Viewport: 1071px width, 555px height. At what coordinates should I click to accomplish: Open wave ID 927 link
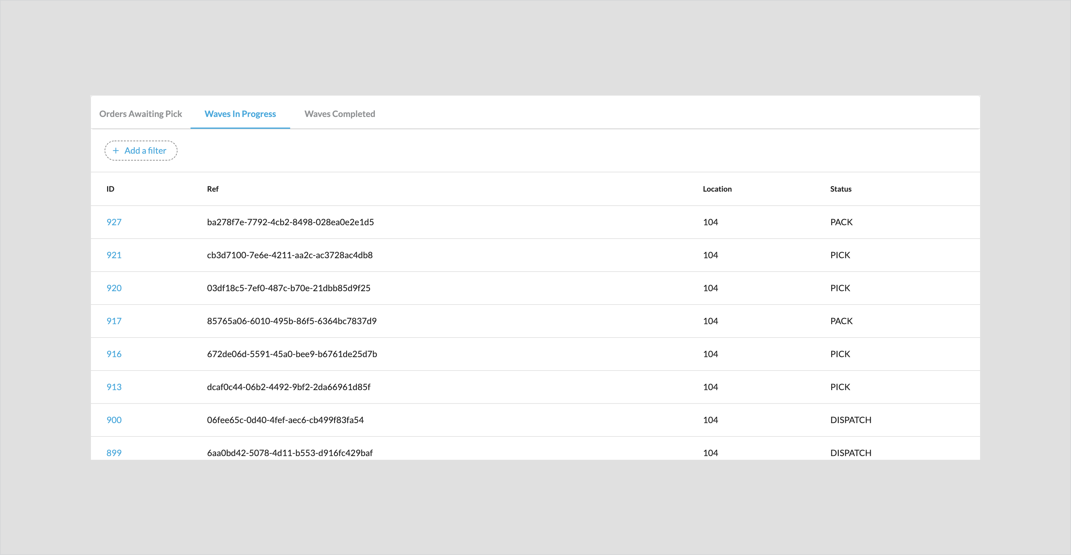tap(114, 222)
